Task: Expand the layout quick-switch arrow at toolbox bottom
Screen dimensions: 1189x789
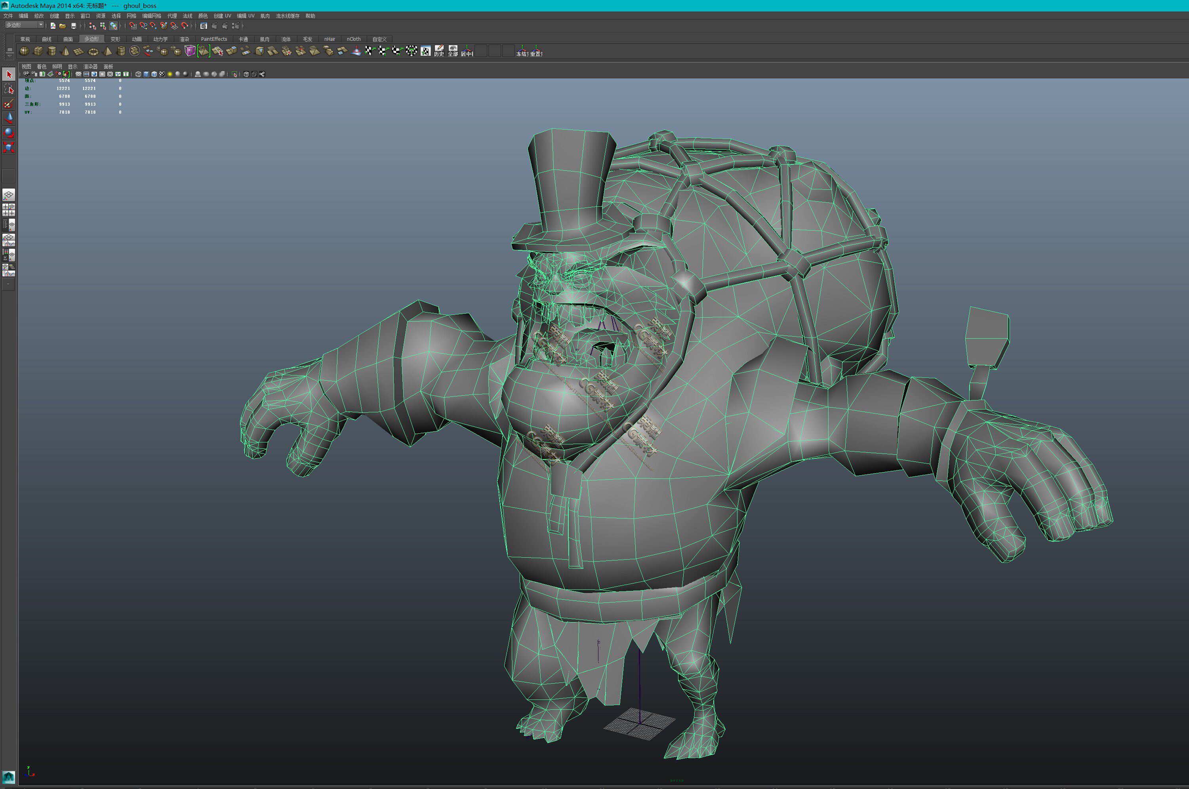Action: pyautogui.click(x=9, y=284)
